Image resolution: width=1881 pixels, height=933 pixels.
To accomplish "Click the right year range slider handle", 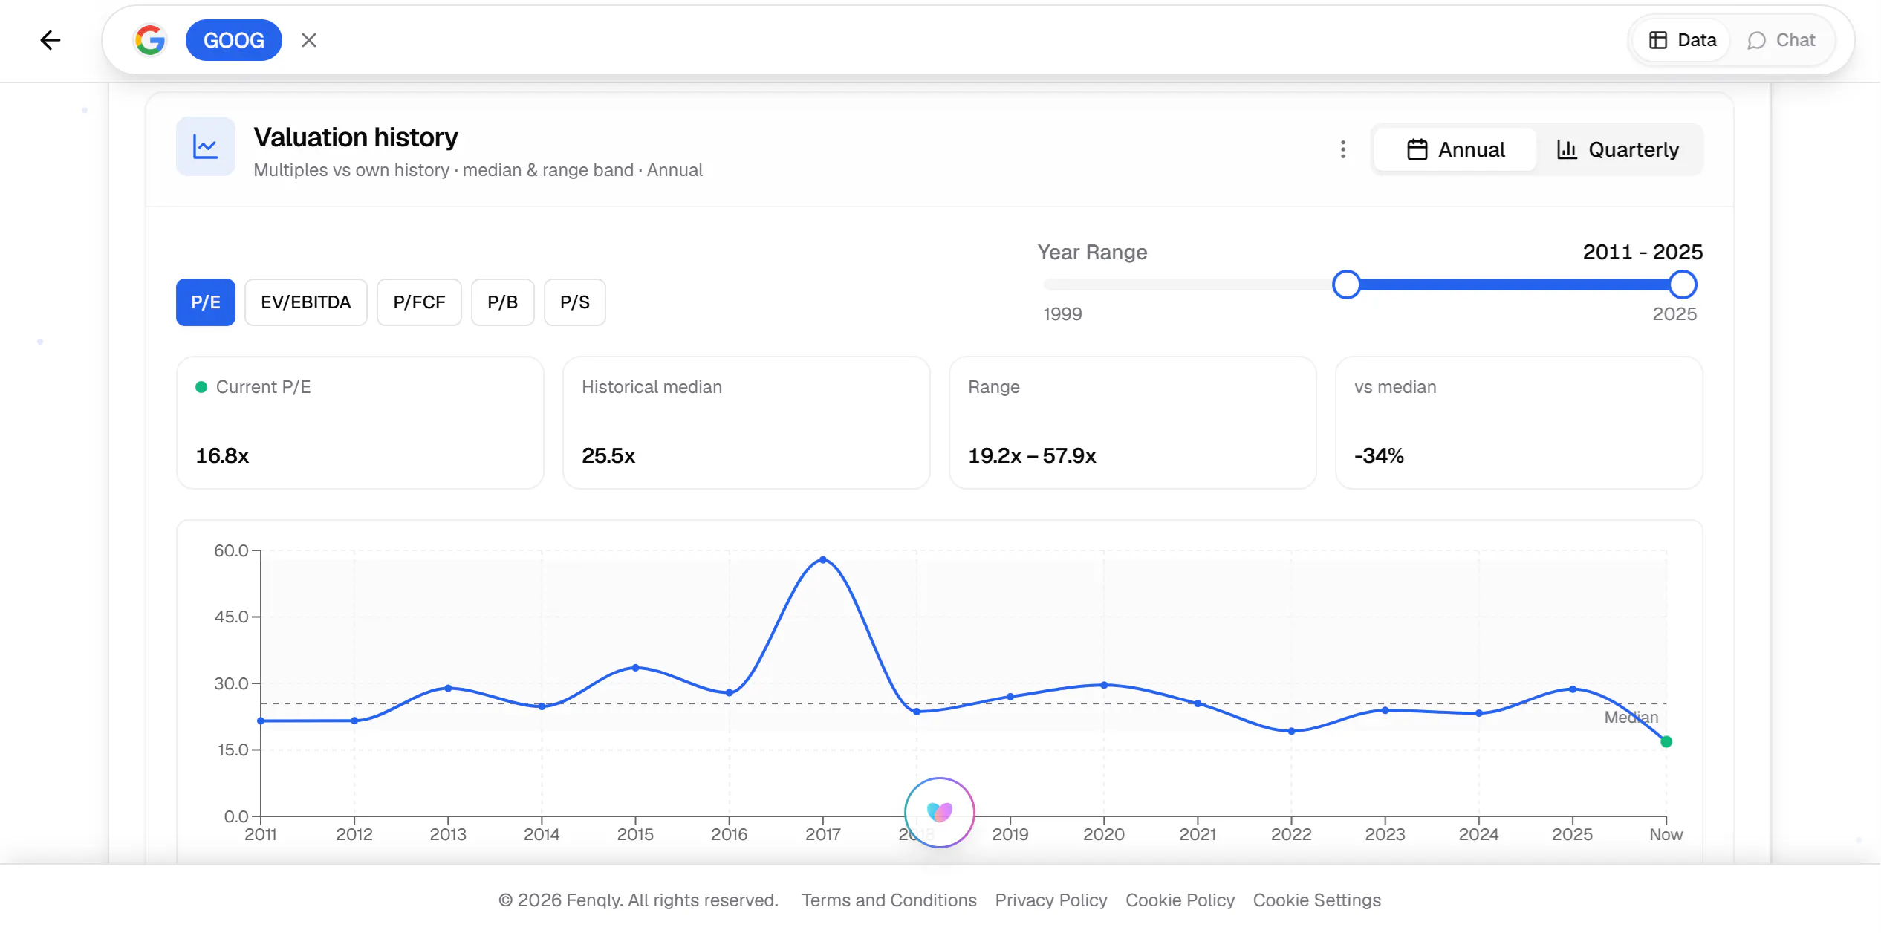I will tap(1683, 285).
